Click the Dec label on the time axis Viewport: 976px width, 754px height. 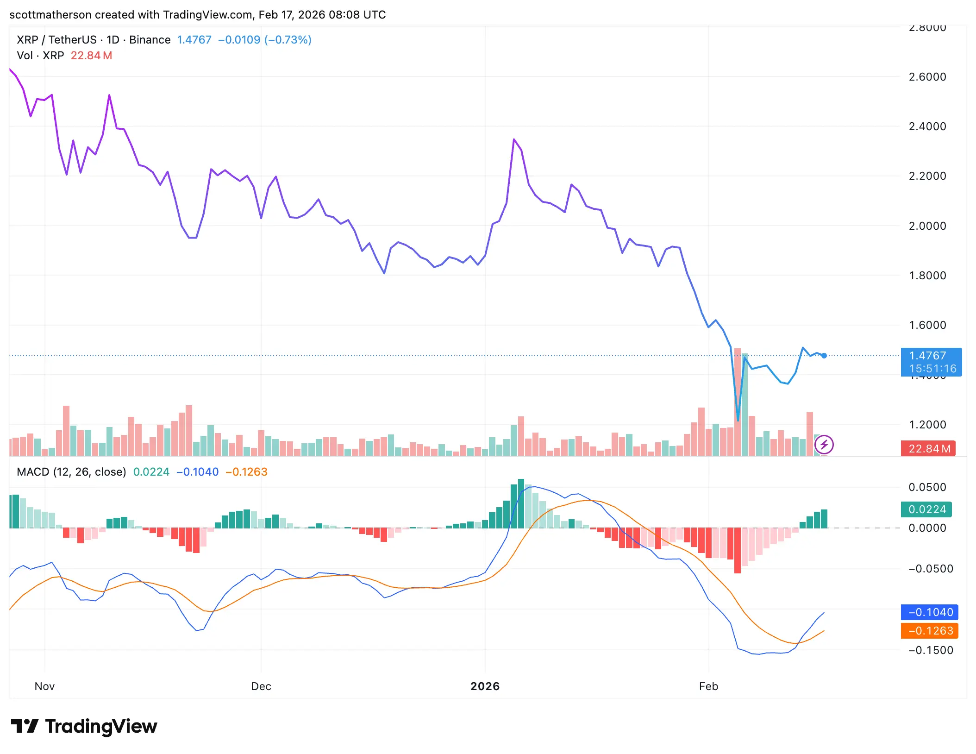click(x=261, y=686)
